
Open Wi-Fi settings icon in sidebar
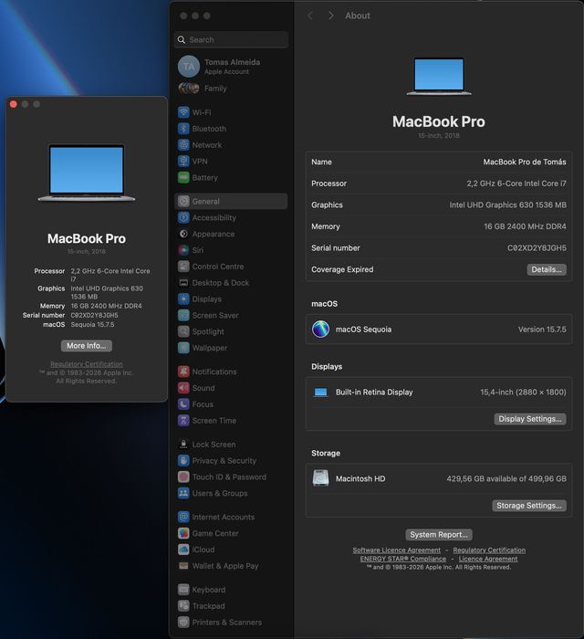pyautogui.click(x=183, y=112)
